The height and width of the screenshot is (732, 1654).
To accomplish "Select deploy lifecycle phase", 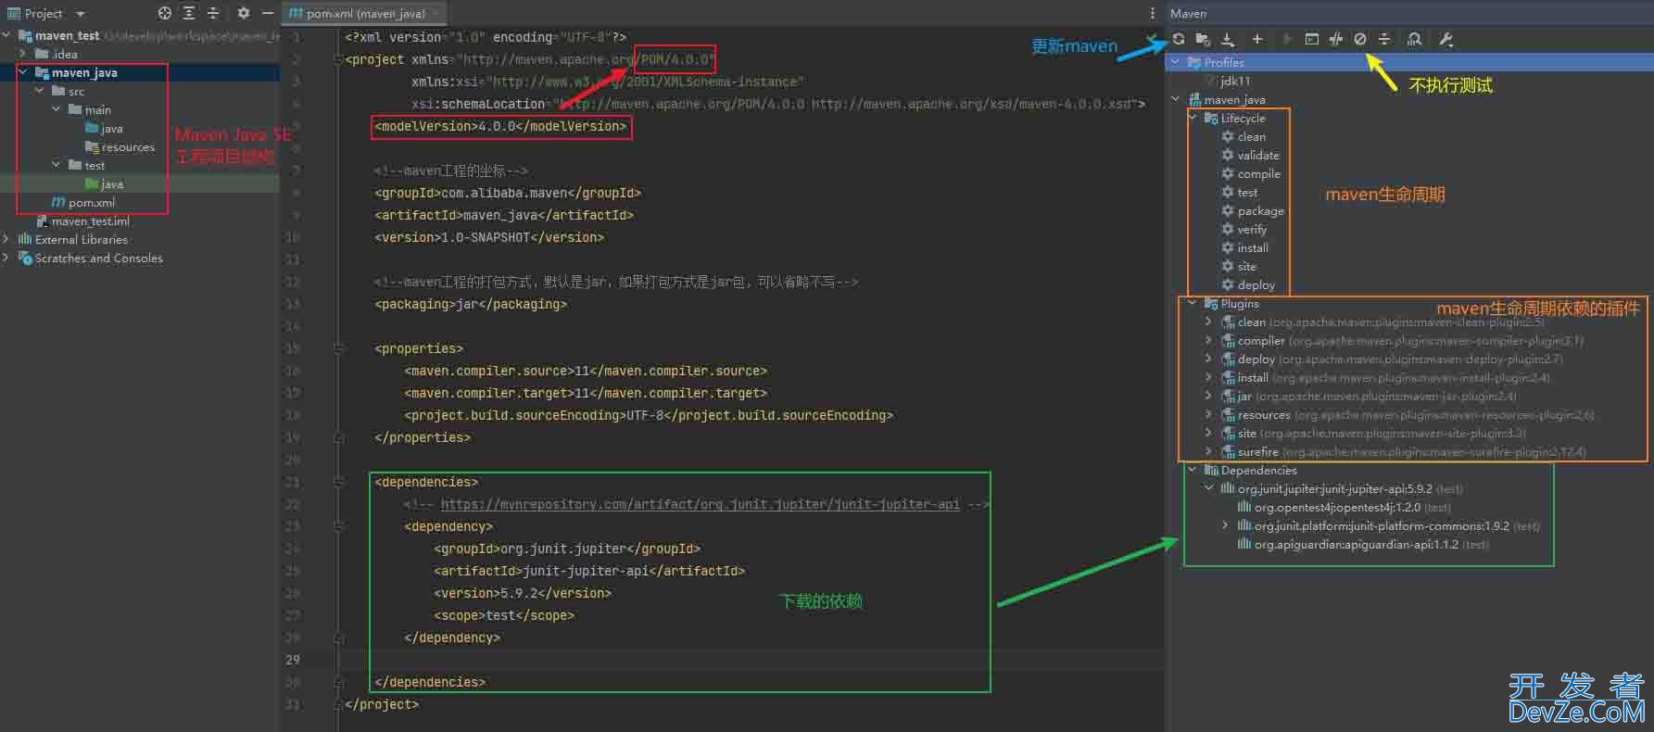I will [1248, 284].
